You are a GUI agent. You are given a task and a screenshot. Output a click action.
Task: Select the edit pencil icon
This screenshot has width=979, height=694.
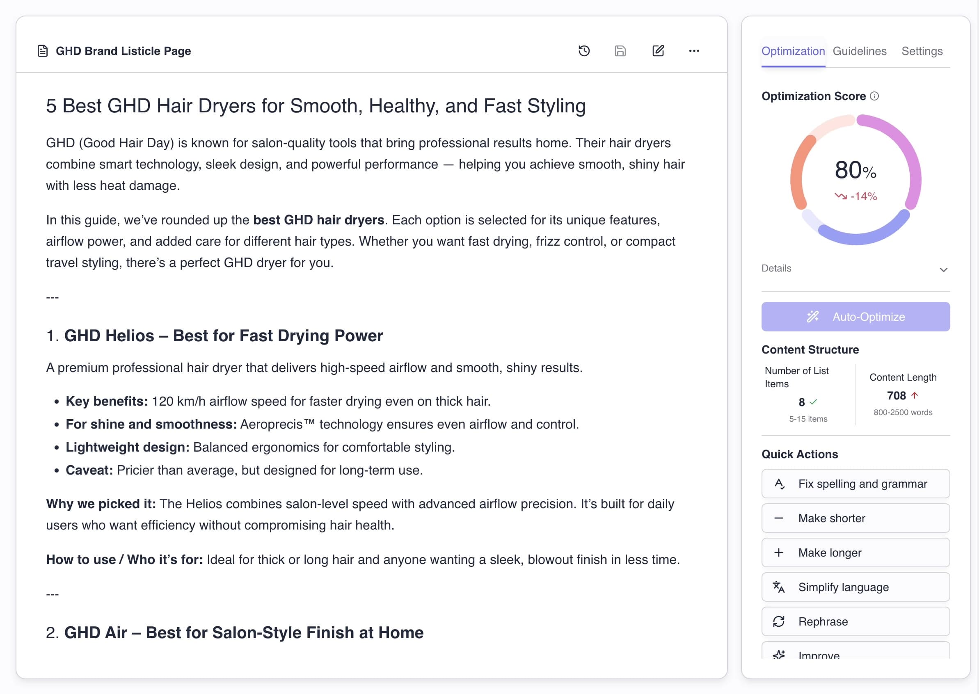point(659,51)
